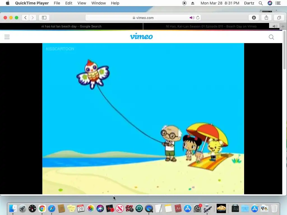Click the eject icon in menu bar
Image resolution: width=287 pixels, height=215 pixels.
[193, 3]
